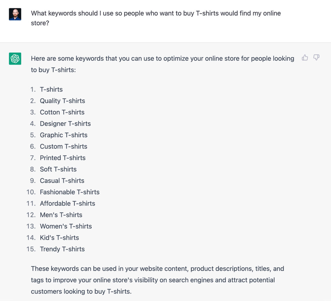
Task: Click the user profile photo avatar
Action: coord(15,14)
